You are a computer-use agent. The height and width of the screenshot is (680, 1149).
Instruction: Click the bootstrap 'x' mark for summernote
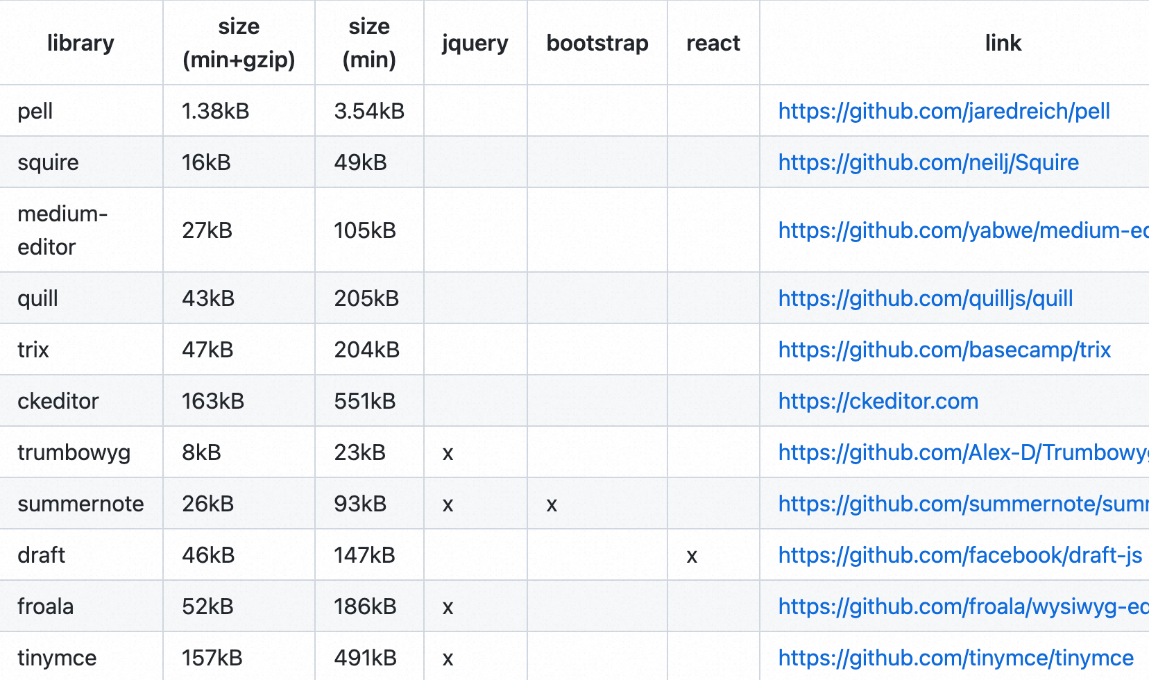(552, 505)
